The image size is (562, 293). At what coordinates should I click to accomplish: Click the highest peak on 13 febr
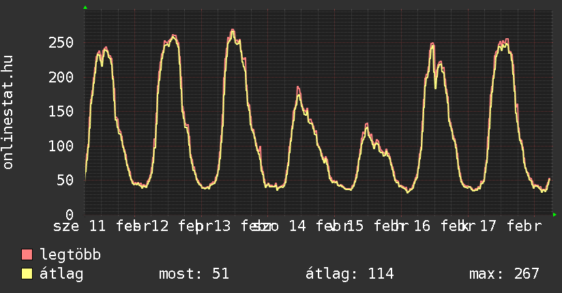233,30
